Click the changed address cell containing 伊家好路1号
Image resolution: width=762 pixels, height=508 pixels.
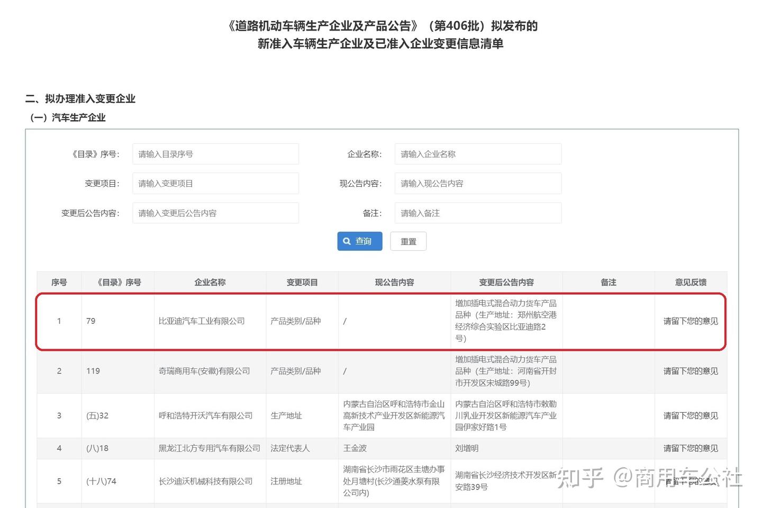[x=506, y=415]
